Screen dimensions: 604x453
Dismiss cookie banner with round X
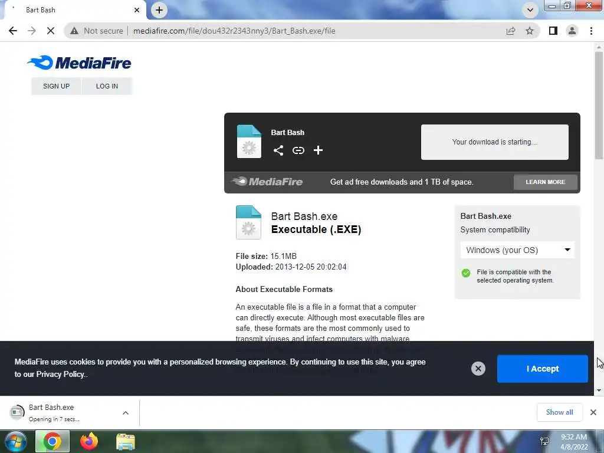point(478,369)
